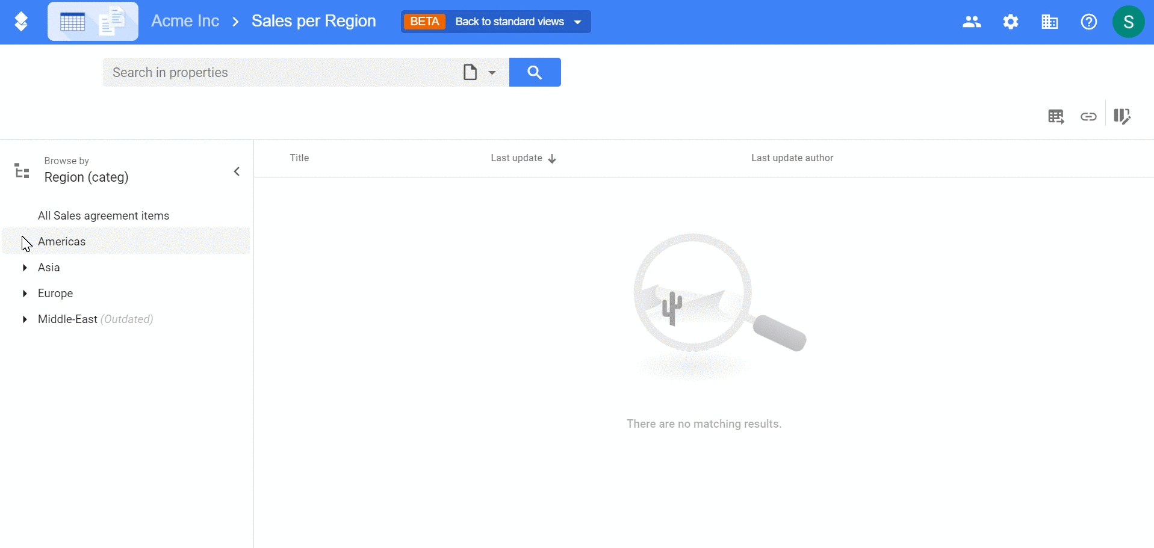
Task: Expand the Europe tree node
Action: click(x=25, y=294)
